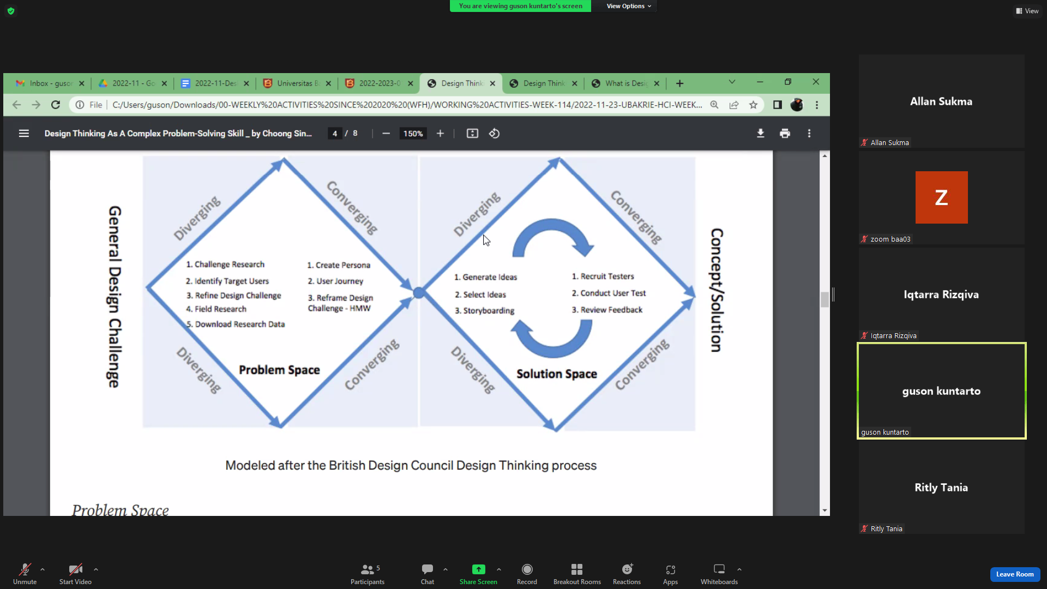
Task: Expand Whiteboards options arrow
Action: pyautogui.click(x=739, y=569)
